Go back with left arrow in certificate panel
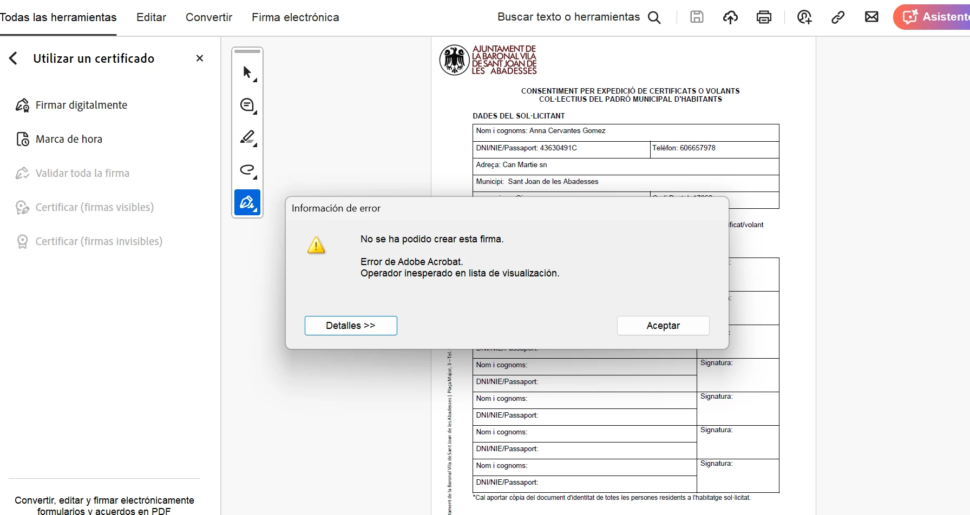Viewport: 970px width, 515px height. point(14,58)
